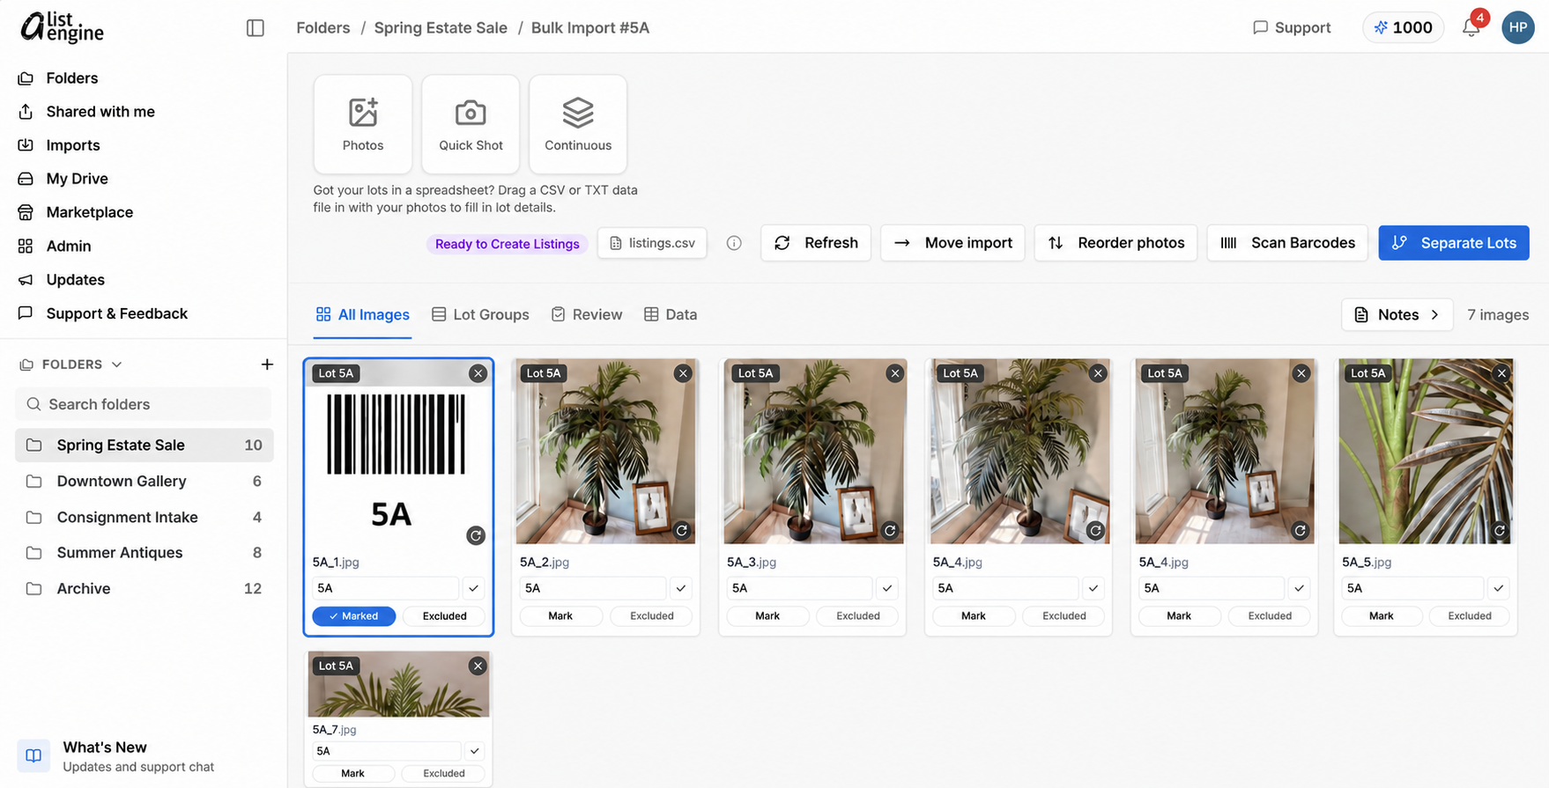1549x788 pixels.
Task: Click the Move import button
Action: (952, 243)
